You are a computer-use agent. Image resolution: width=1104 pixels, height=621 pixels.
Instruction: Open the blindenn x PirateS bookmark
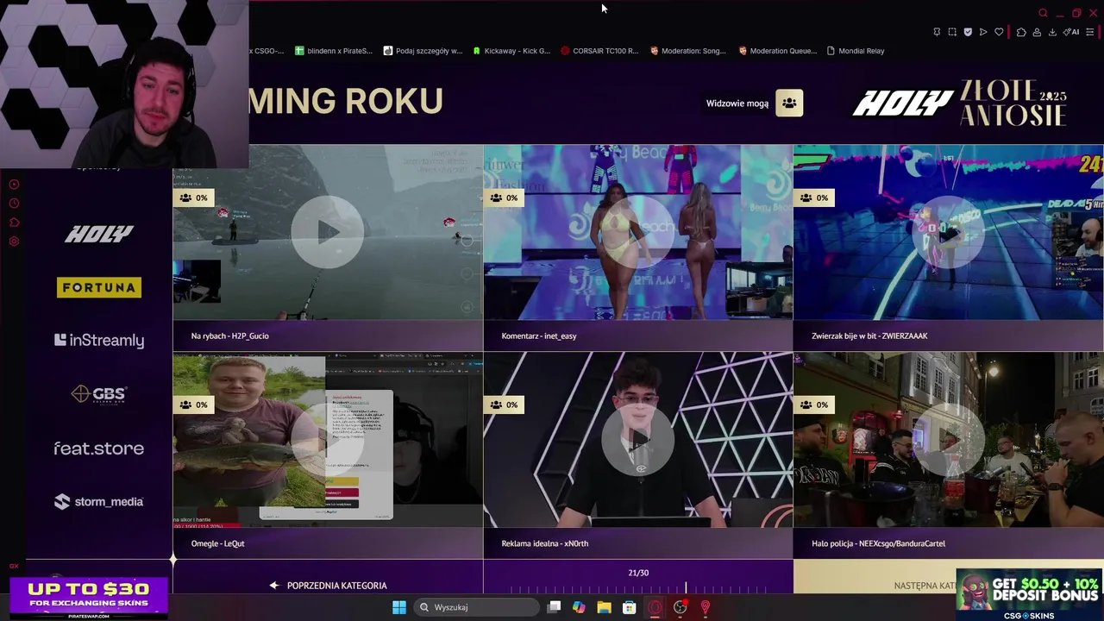click(333, 51)
